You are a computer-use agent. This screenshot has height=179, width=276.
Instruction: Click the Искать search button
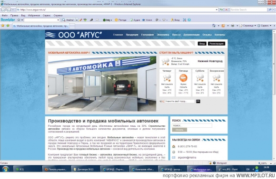(x=179, y=130)
